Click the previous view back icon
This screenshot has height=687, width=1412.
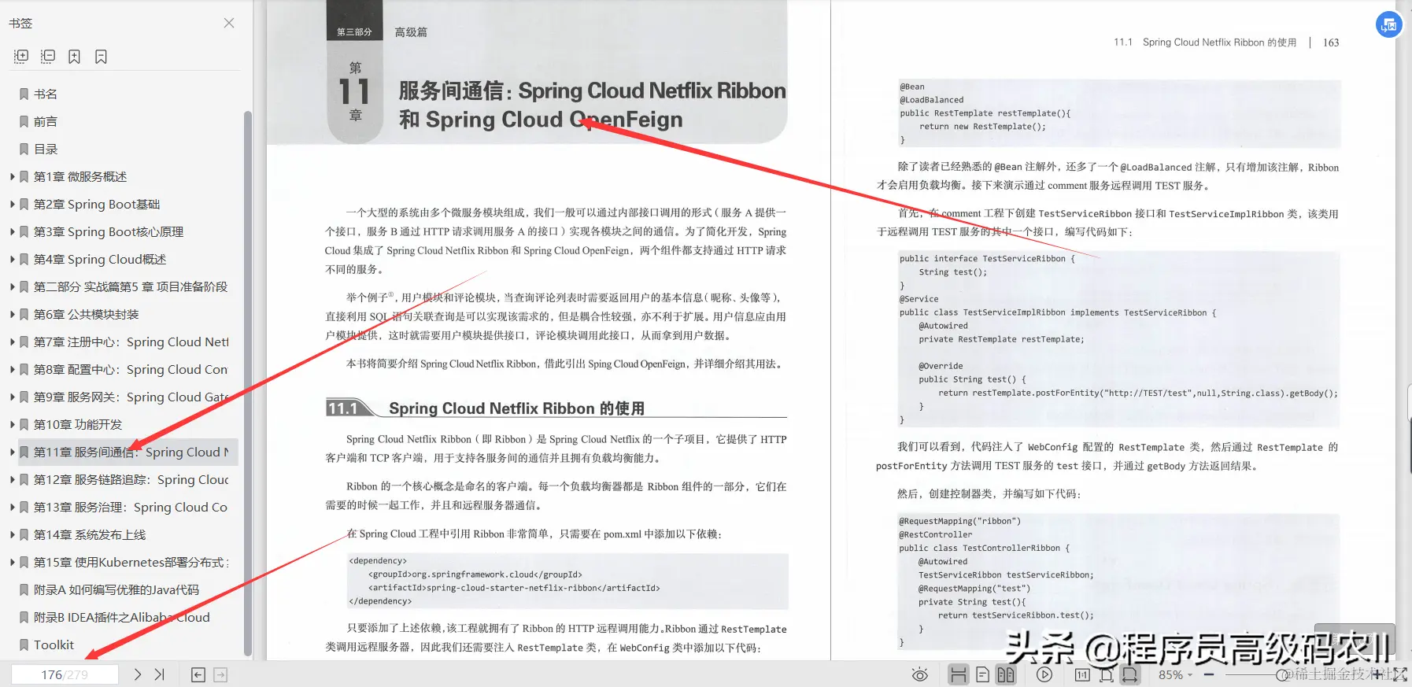[x=198, y=674]
